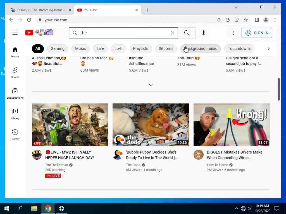
Task: Bookmark this page with star icon
Action: click(246, 20)
